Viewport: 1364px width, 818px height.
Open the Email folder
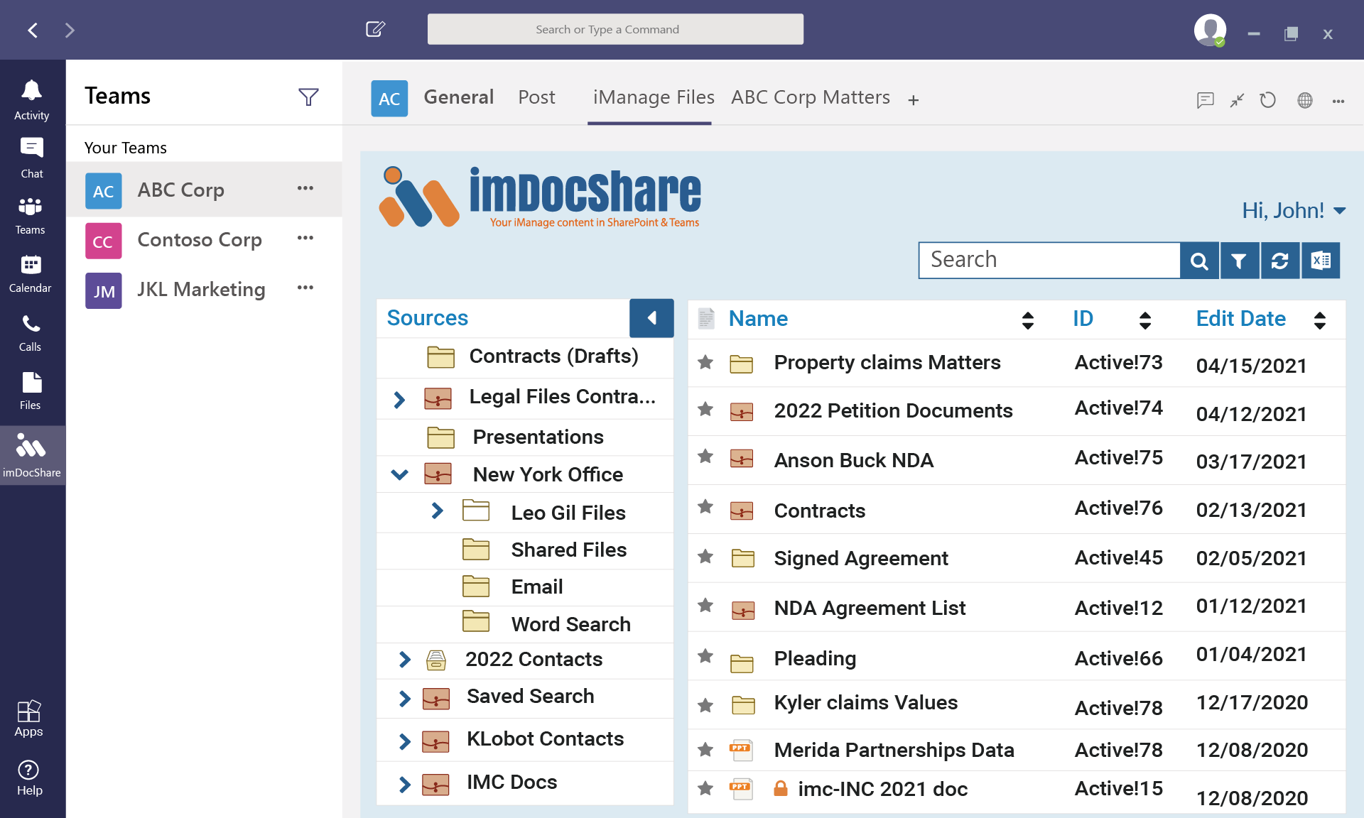(x=536, y=587)
